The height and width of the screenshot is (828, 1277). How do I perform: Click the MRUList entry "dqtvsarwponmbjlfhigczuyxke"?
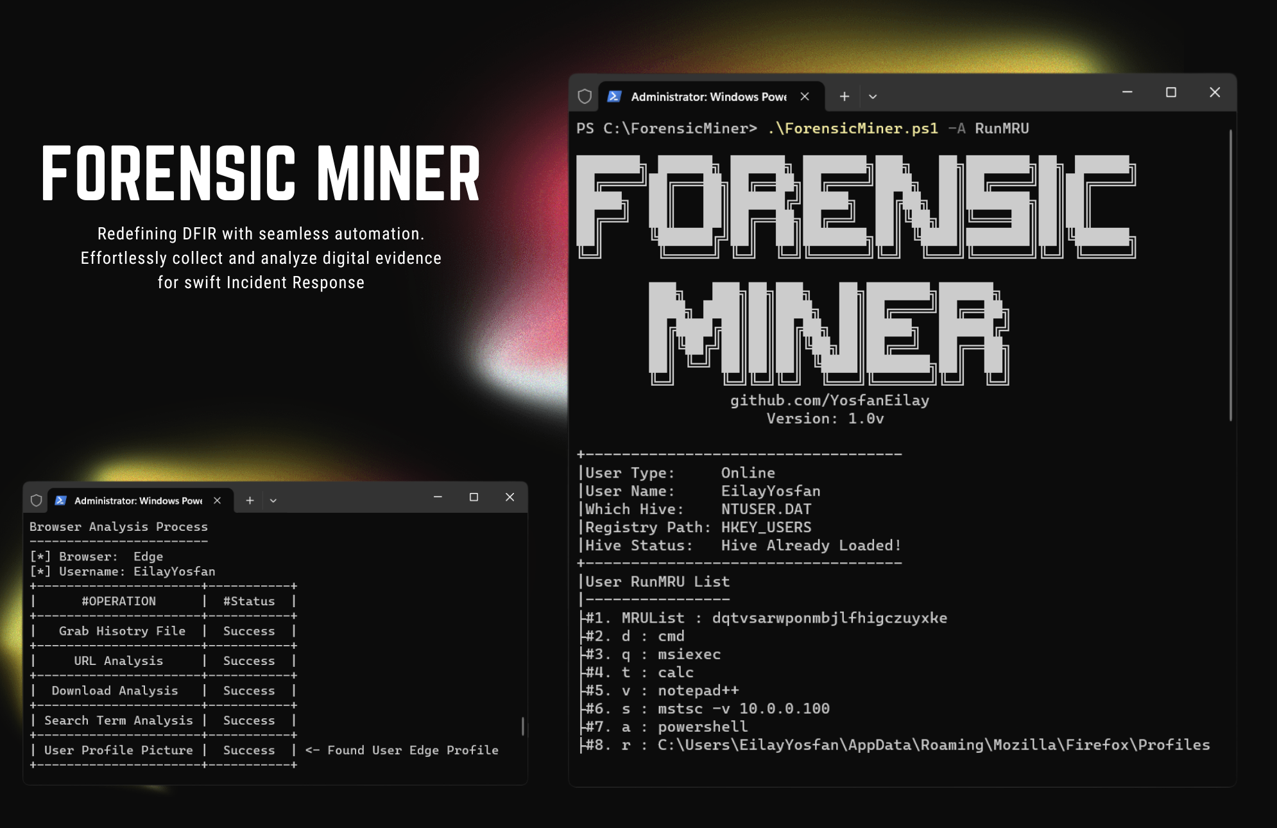point(830,618)
